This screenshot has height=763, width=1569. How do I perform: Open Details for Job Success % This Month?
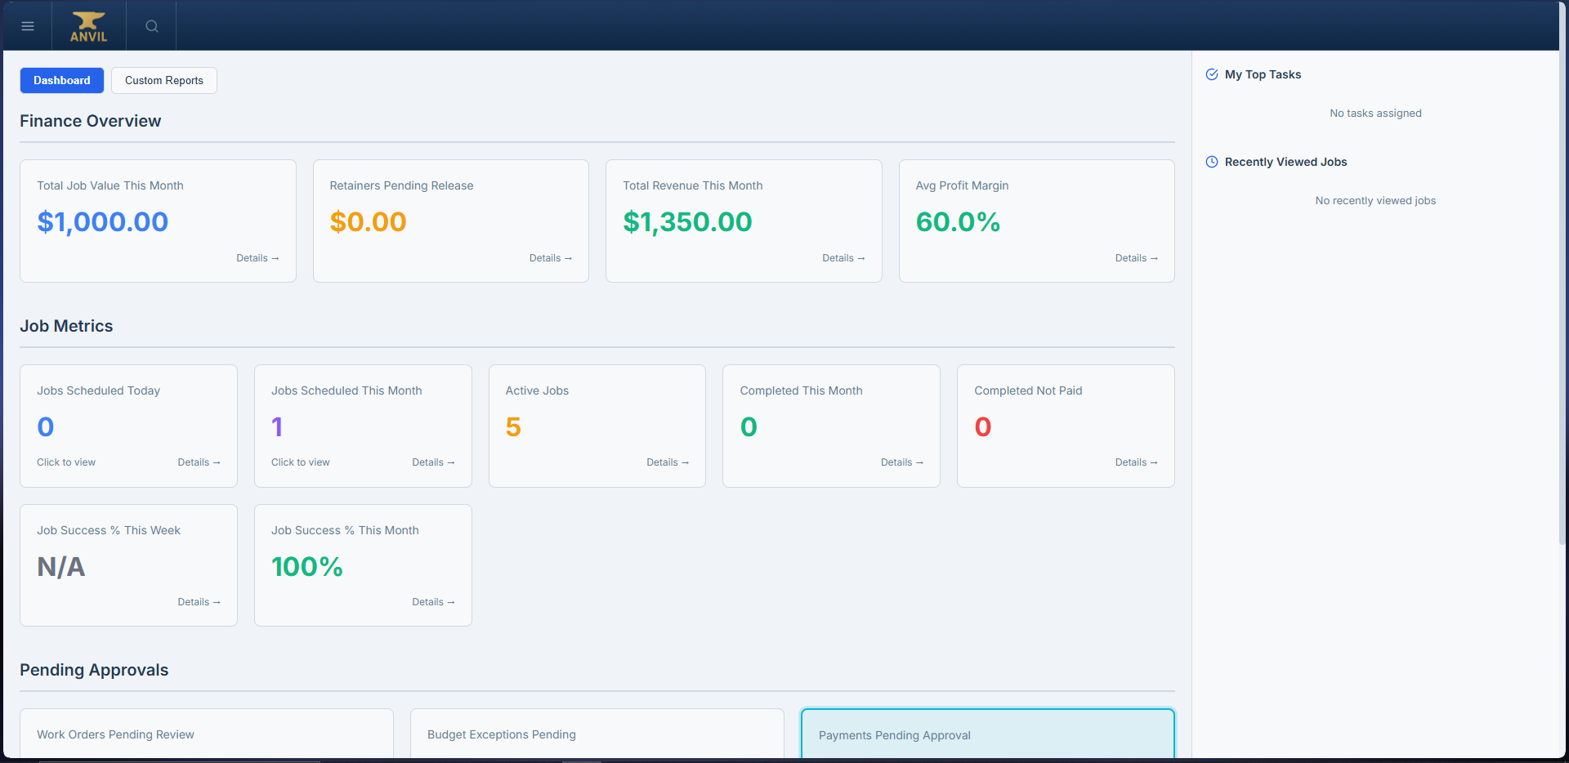433,601
